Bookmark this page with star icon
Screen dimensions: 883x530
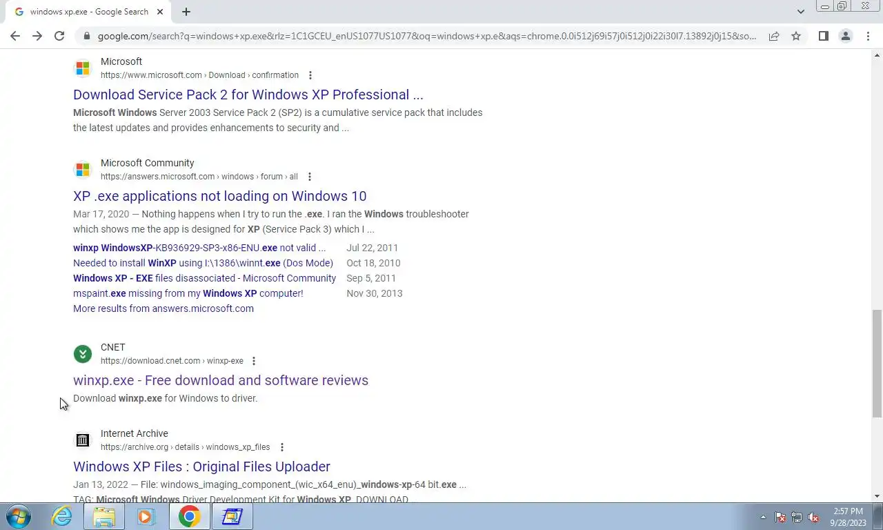coord(796,36)
